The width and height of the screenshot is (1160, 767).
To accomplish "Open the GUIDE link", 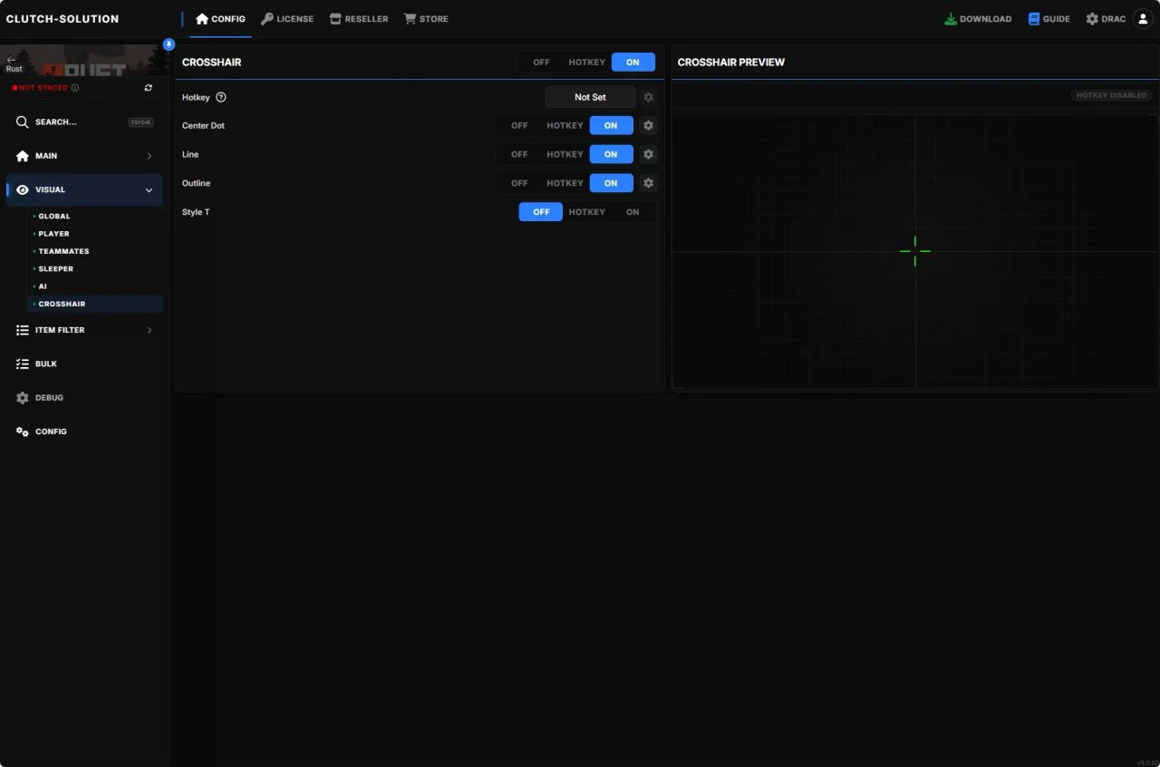I will tap(1049, 19).
